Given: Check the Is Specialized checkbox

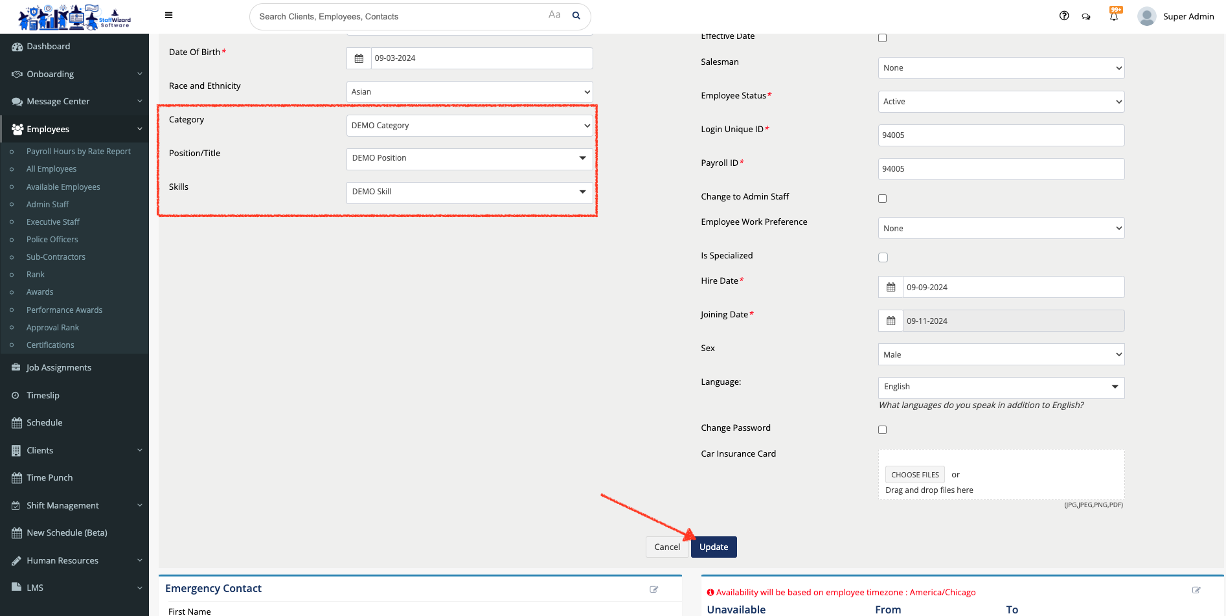Looking at the screenshot, I should [882, 258].
